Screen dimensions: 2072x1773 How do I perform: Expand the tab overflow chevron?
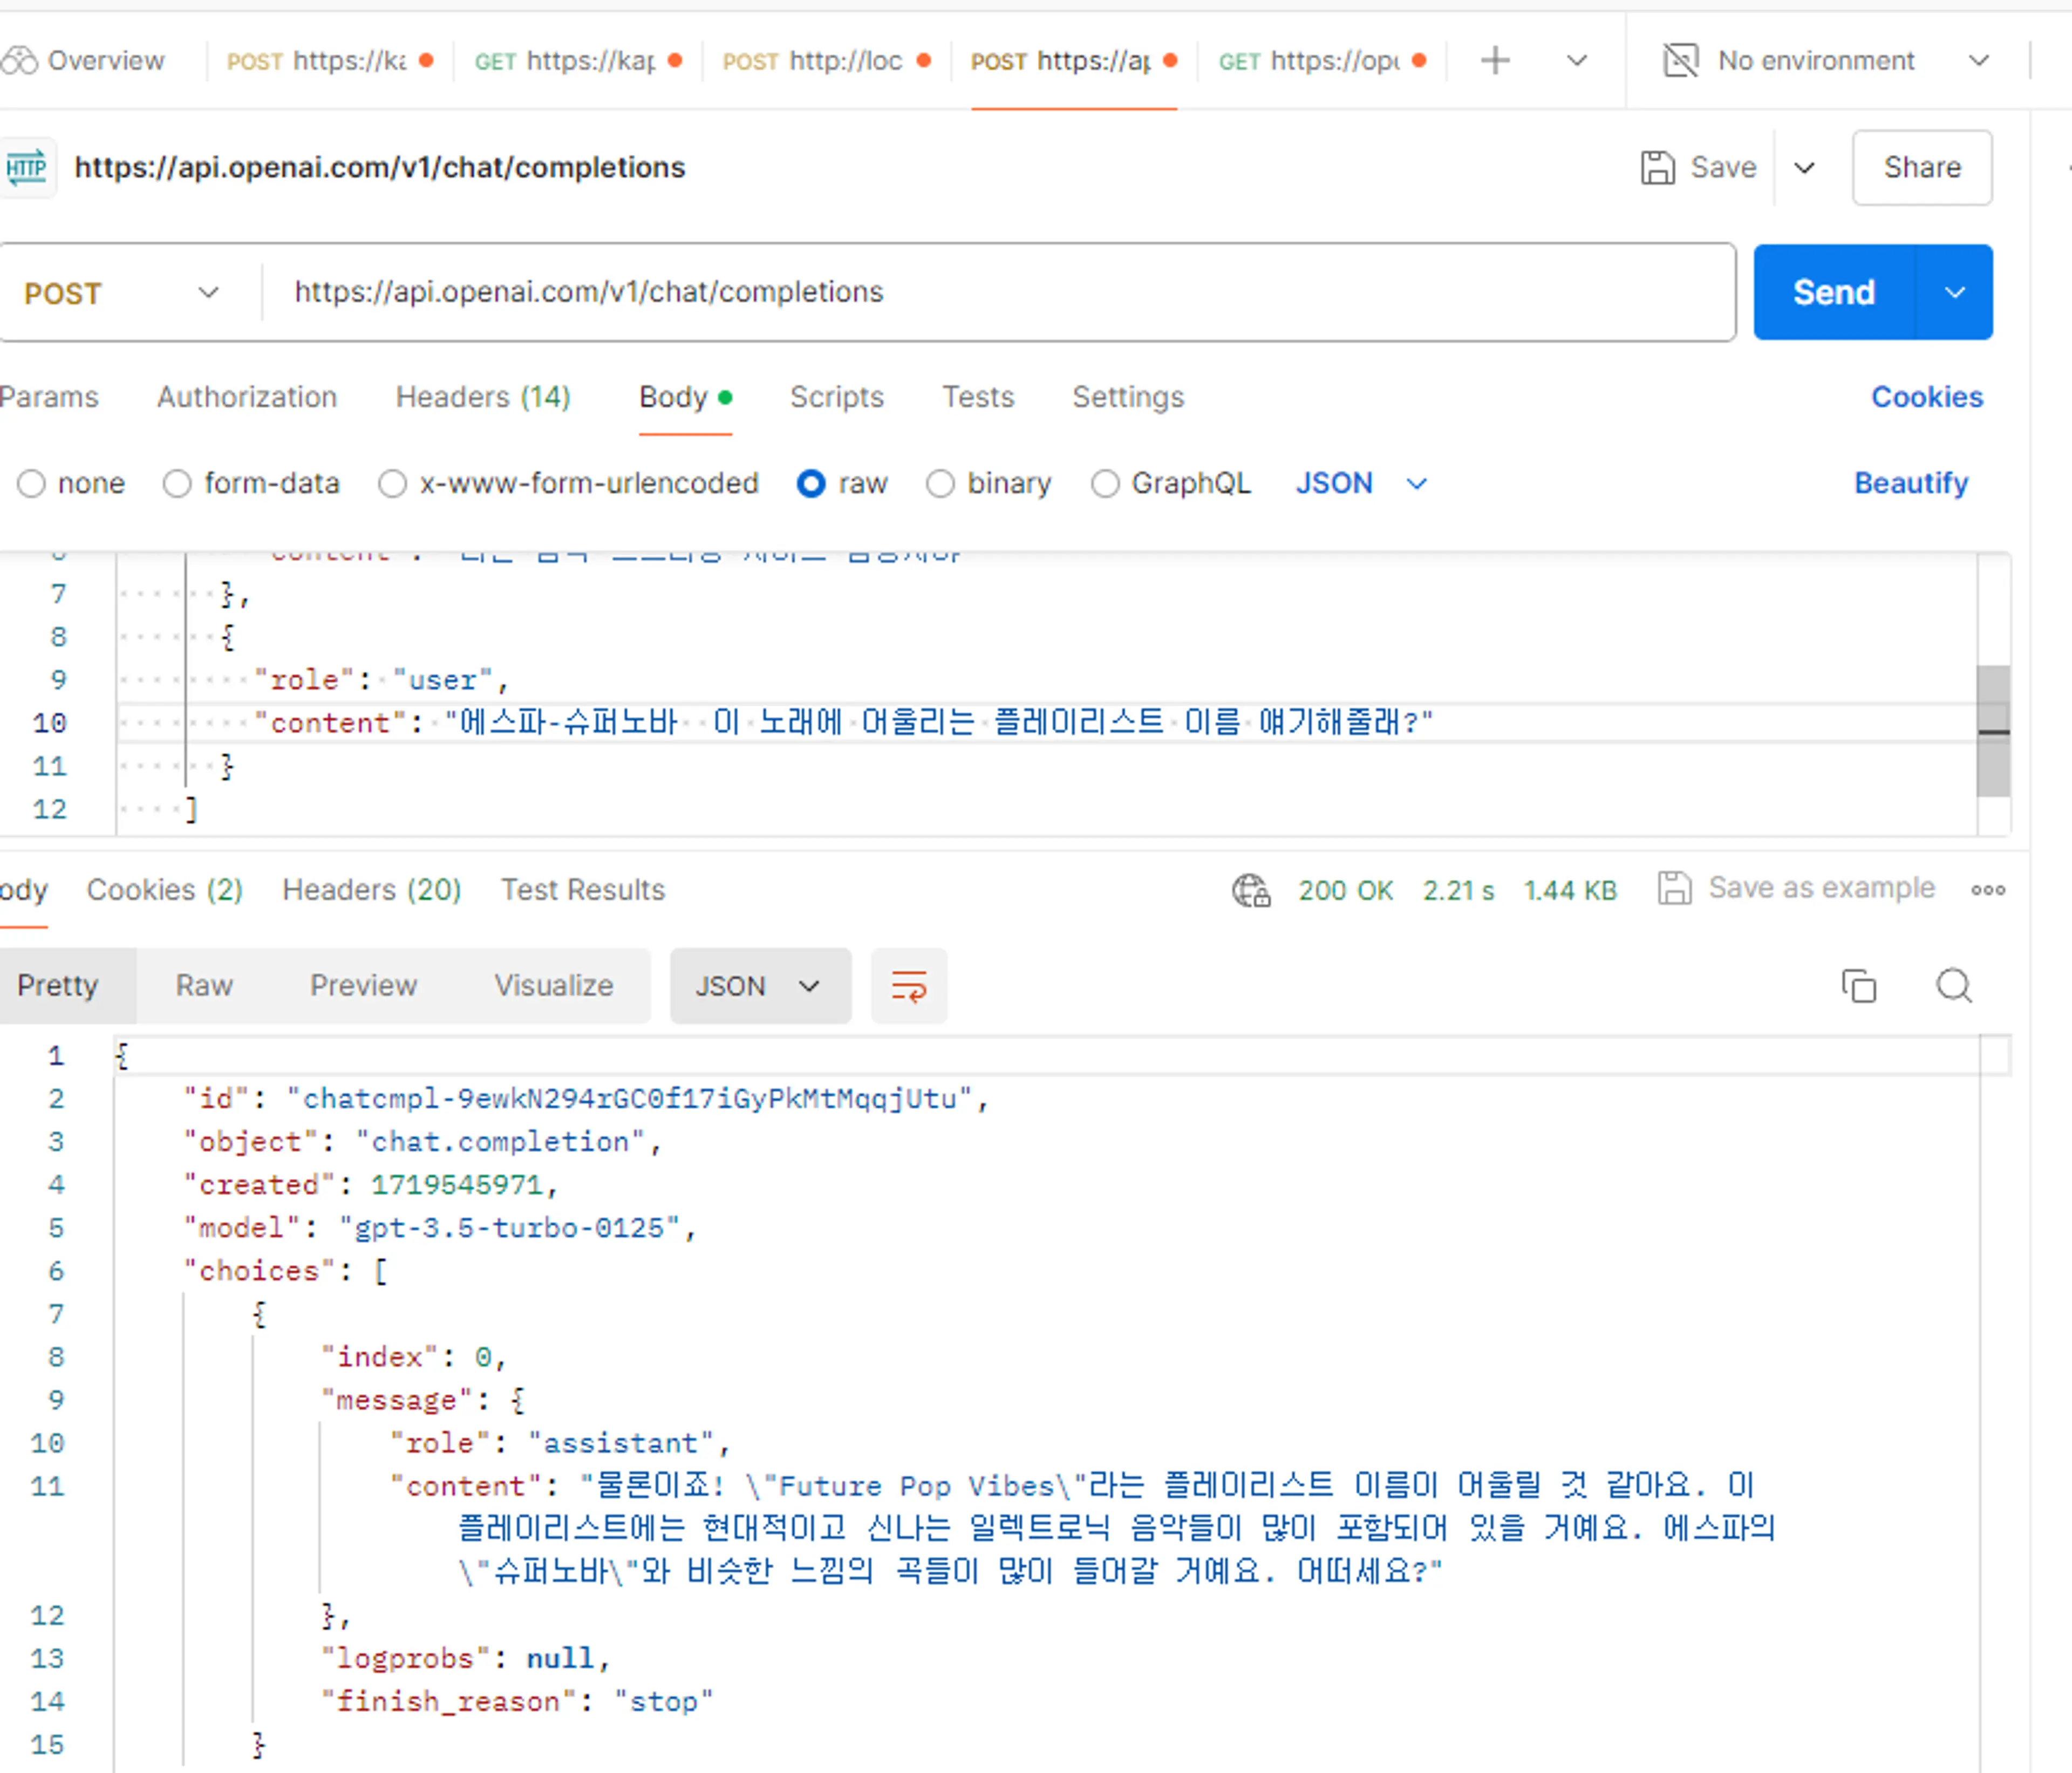click(1577, 61)
